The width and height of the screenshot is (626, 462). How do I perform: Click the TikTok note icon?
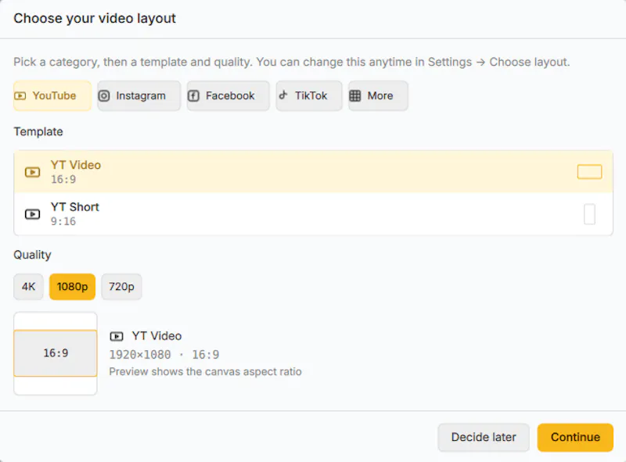(283, 95)
